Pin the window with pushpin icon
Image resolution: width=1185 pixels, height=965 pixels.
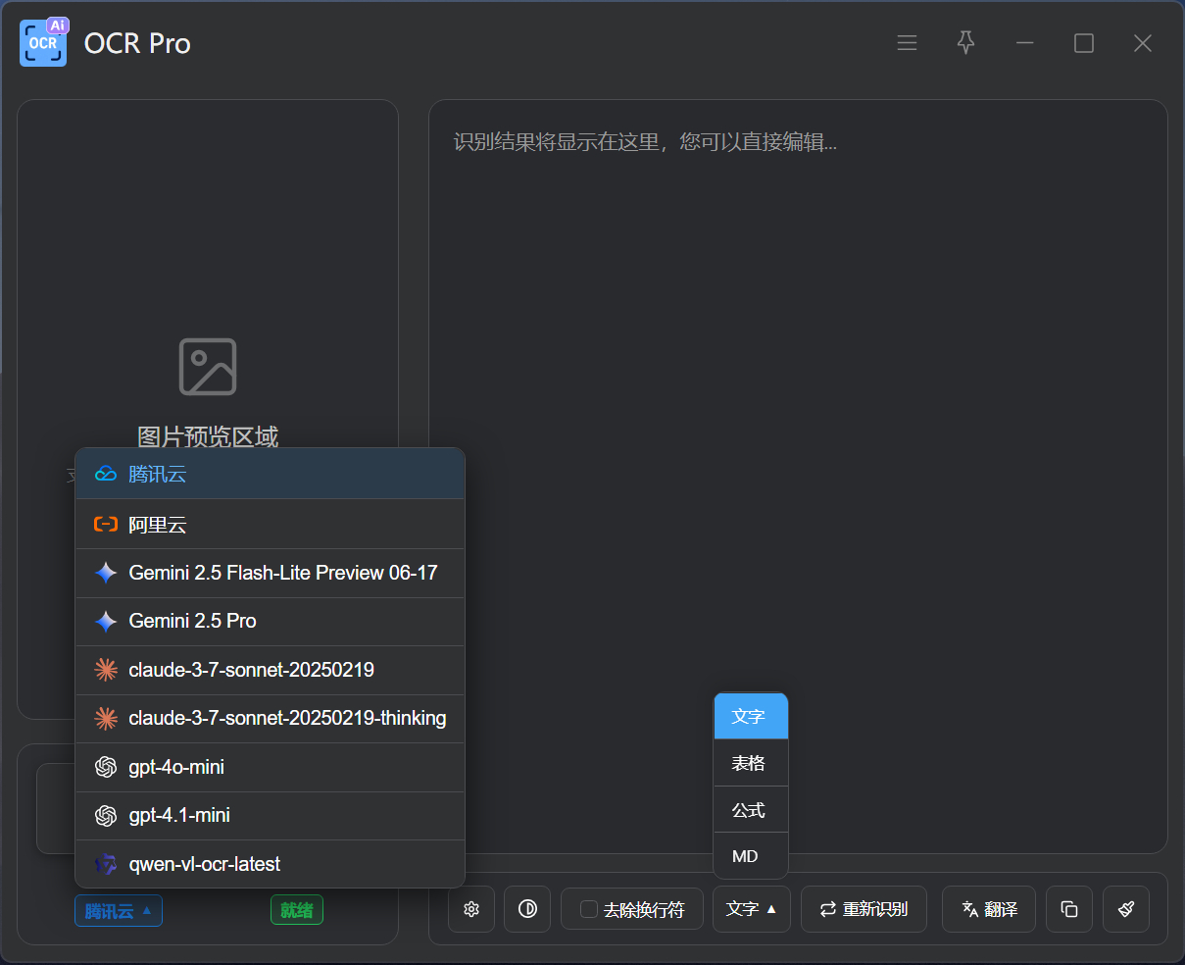966,43
